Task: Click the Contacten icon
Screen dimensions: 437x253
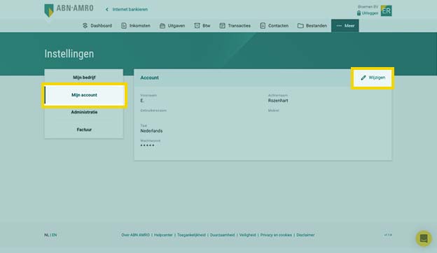Action: pos(263,26)
